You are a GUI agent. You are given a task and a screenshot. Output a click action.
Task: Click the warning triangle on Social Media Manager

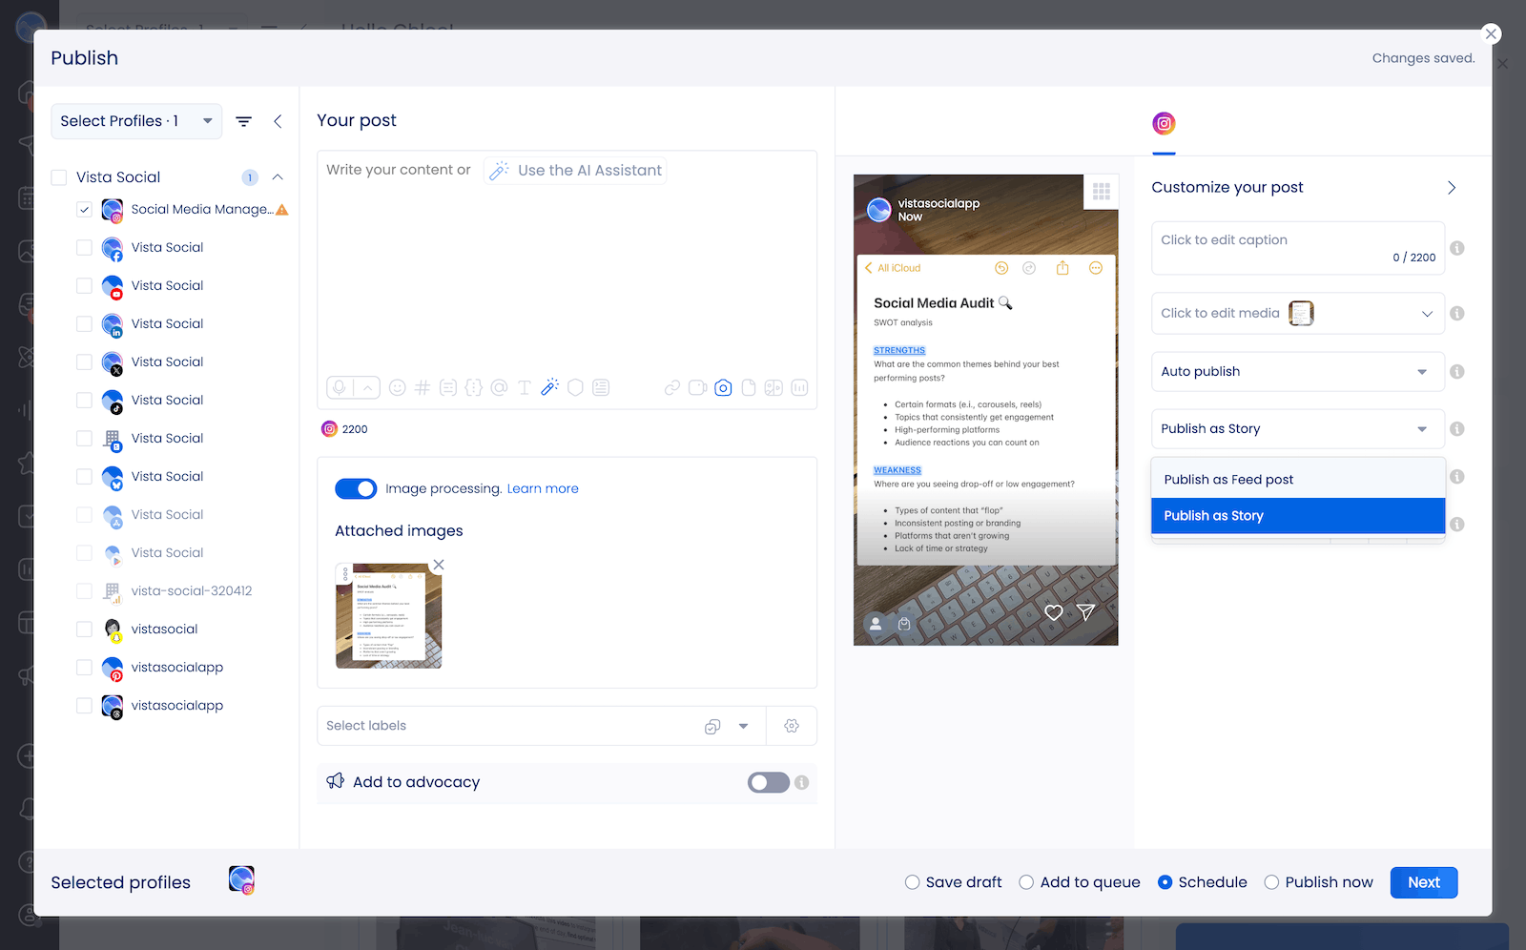[x=282, y=210]
